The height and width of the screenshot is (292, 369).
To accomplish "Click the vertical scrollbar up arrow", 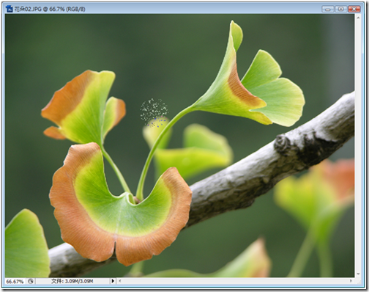I will [x=358, y=18].
